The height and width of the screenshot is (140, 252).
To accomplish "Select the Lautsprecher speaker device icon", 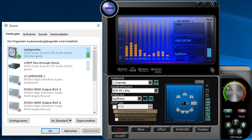I will pyautogui.click(x=15, y=53).
